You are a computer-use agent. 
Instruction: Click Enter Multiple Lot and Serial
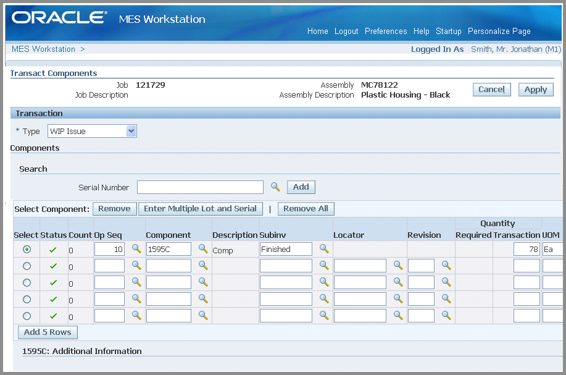click(201, 209)
